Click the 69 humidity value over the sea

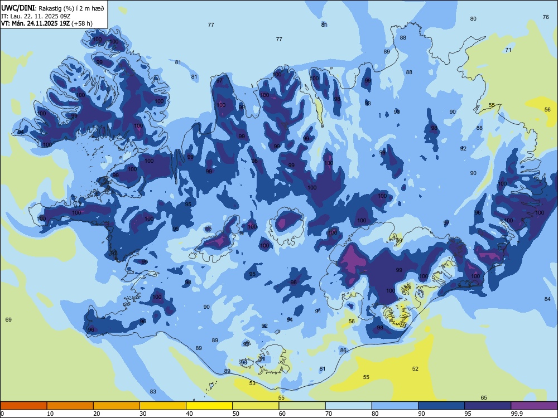tap(8, 319)
